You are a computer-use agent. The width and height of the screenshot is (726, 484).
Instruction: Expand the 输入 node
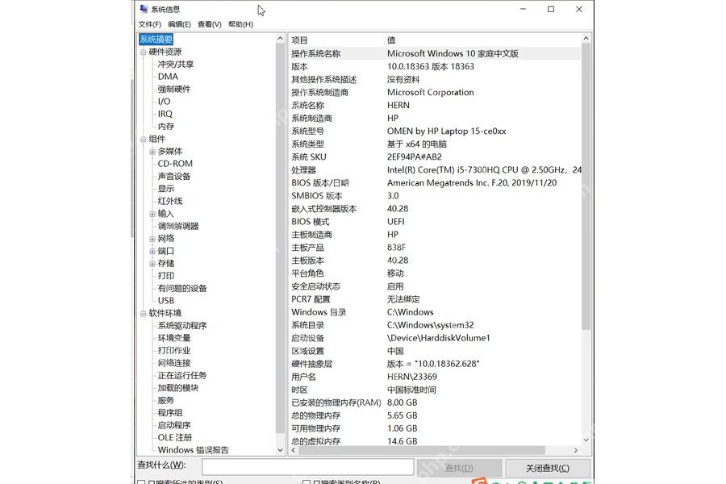pos(152,214)
